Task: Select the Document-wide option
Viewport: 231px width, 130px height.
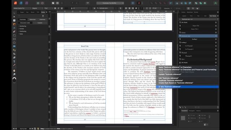Action: 25,23
